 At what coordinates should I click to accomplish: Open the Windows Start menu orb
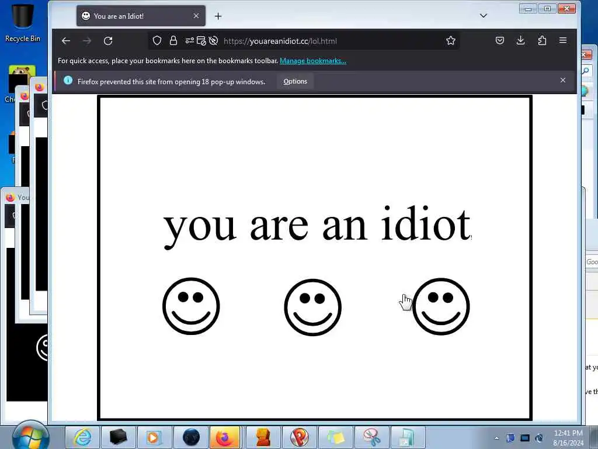coord(30,436)
